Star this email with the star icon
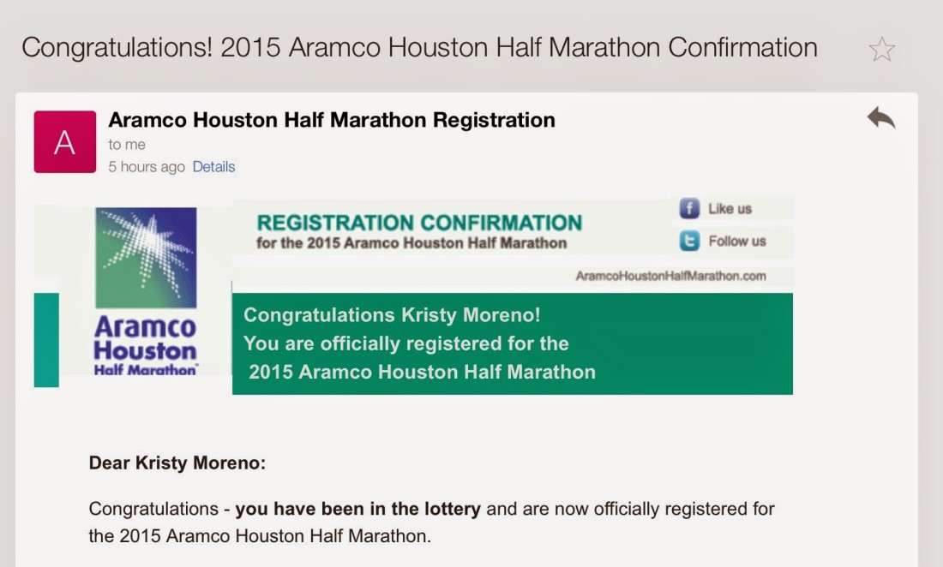Viewport: 943px width, 567px height. point(881,50)
